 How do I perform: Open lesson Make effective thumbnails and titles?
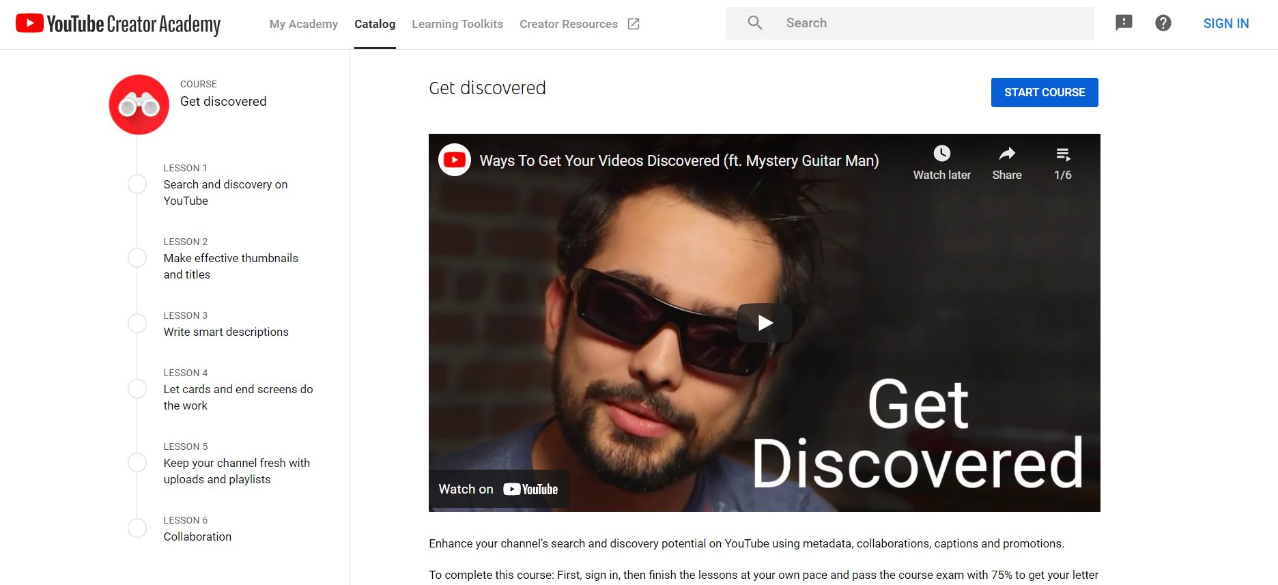(x=231, y=266)
